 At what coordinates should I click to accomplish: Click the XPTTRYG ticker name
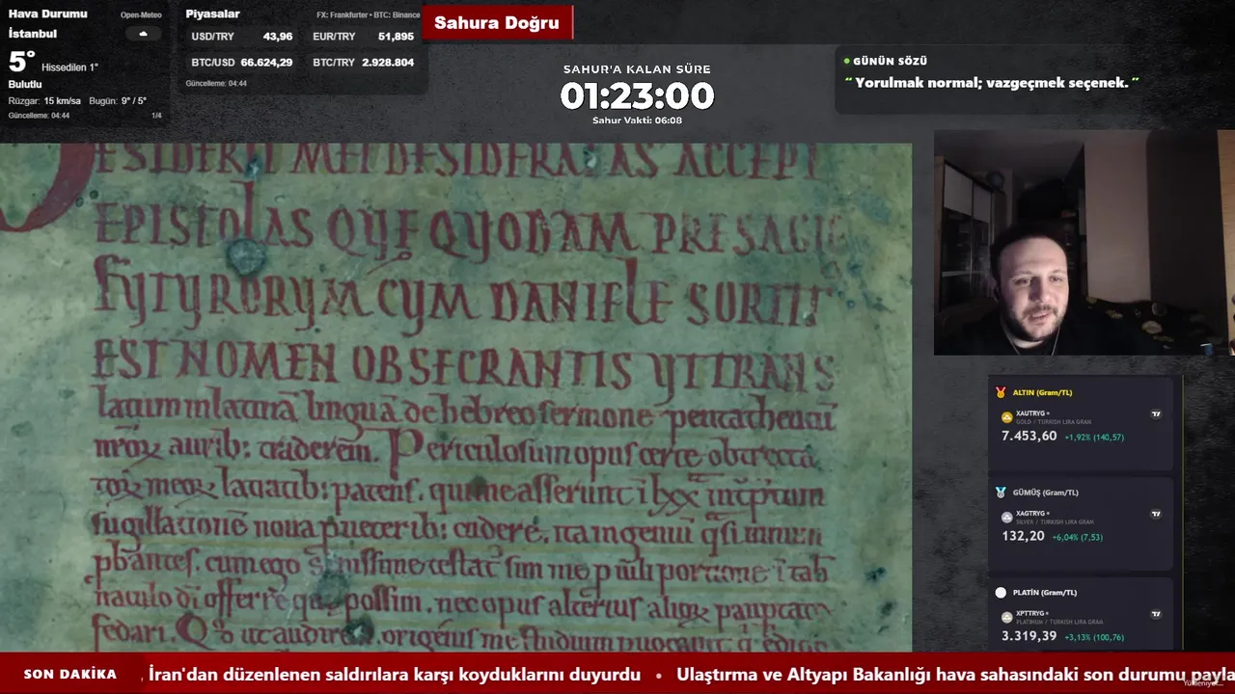pos(1030,613)
